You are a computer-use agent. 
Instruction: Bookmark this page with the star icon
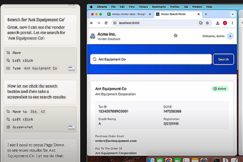tap(208, 23)
